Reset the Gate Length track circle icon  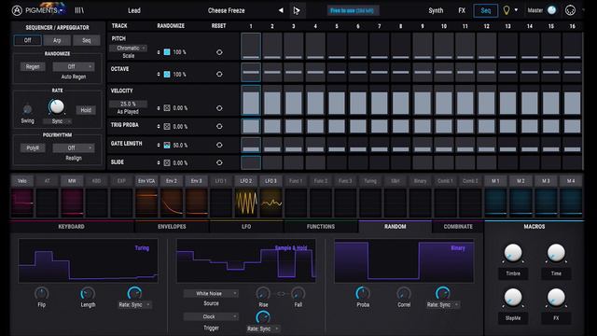click(219, 145)
